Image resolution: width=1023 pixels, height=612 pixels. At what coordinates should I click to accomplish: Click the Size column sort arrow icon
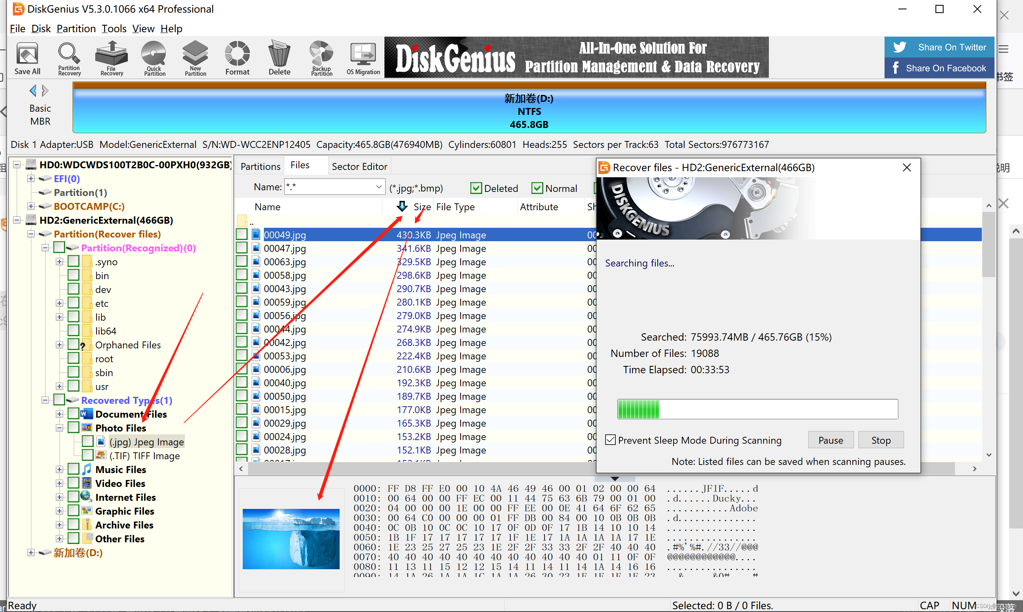402,206
